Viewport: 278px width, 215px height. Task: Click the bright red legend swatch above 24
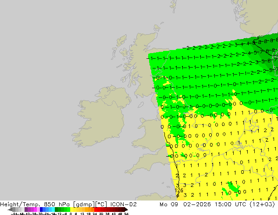(96, 209)
